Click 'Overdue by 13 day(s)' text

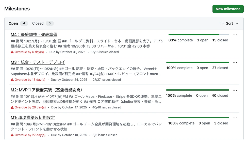point(30,80)
